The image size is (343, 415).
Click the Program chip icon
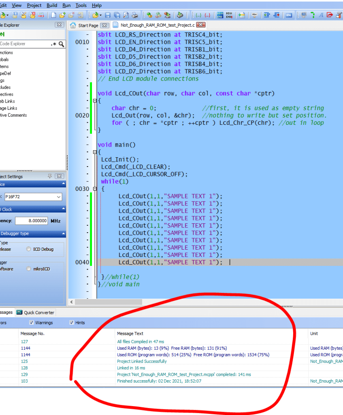point(180,15)
